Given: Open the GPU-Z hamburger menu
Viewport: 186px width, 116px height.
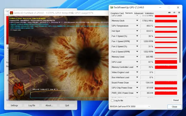Looking at the screenshot, I should point(179,12).
